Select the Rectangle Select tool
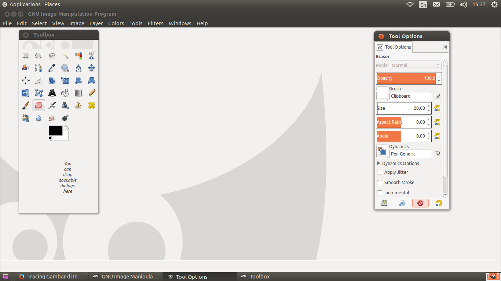Image resolution: width=501 pixels, height=281 pixels. (26, 56)
